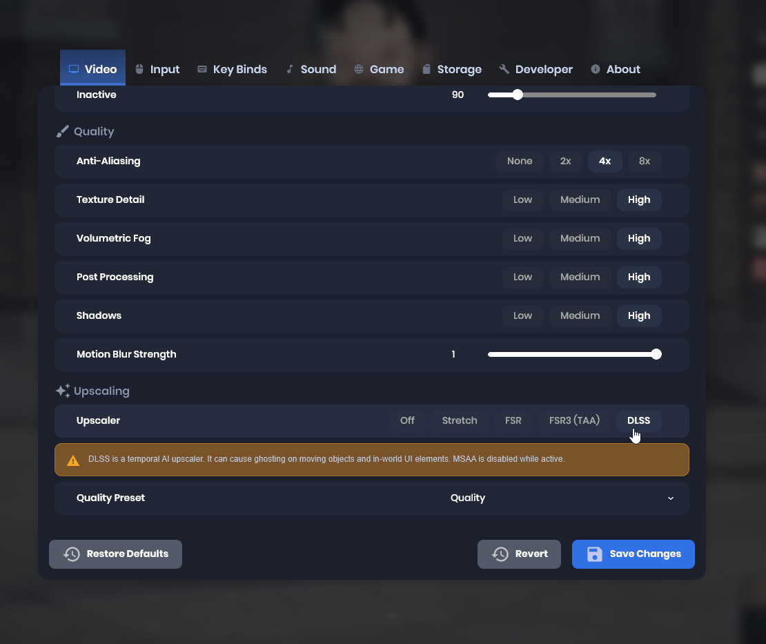Set Texture Detail to Low
766x644 pixels.
(x=522, y=200)
